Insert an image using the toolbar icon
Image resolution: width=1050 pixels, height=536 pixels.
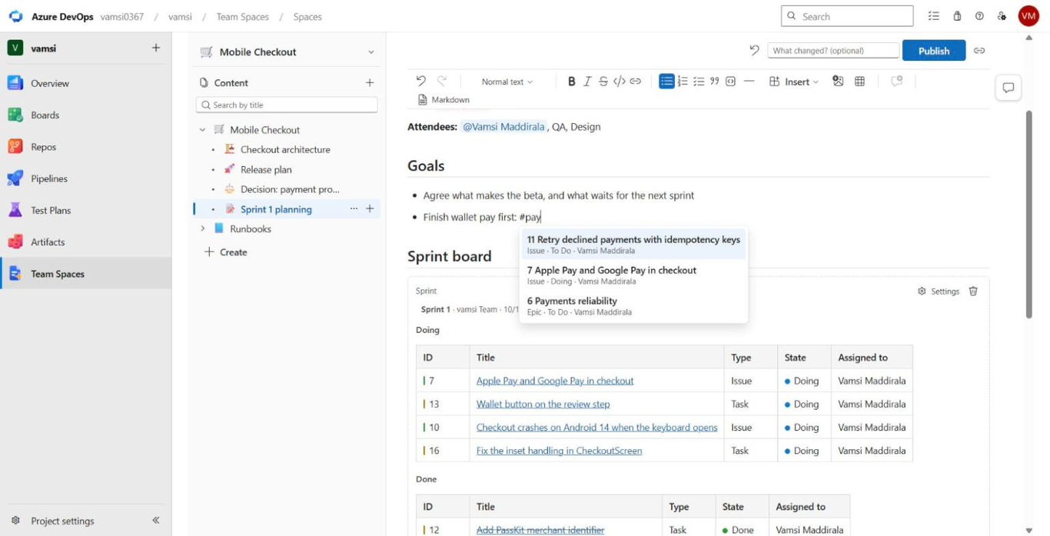pos(838,82)
